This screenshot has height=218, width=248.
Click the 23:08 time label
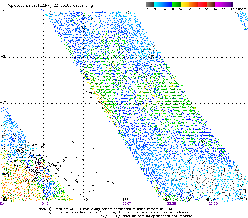pos(172,204)
